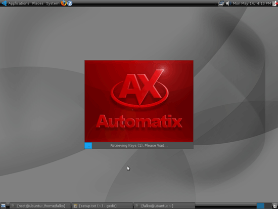
Task: Open the System menu
Action: pos(53,3)
